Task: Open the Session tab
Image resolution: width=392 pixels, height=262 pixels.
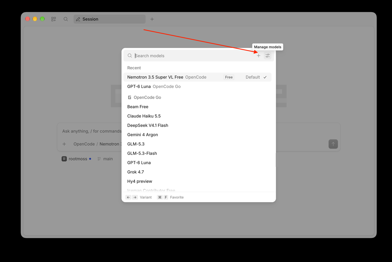Action: (x=109, y=19)
